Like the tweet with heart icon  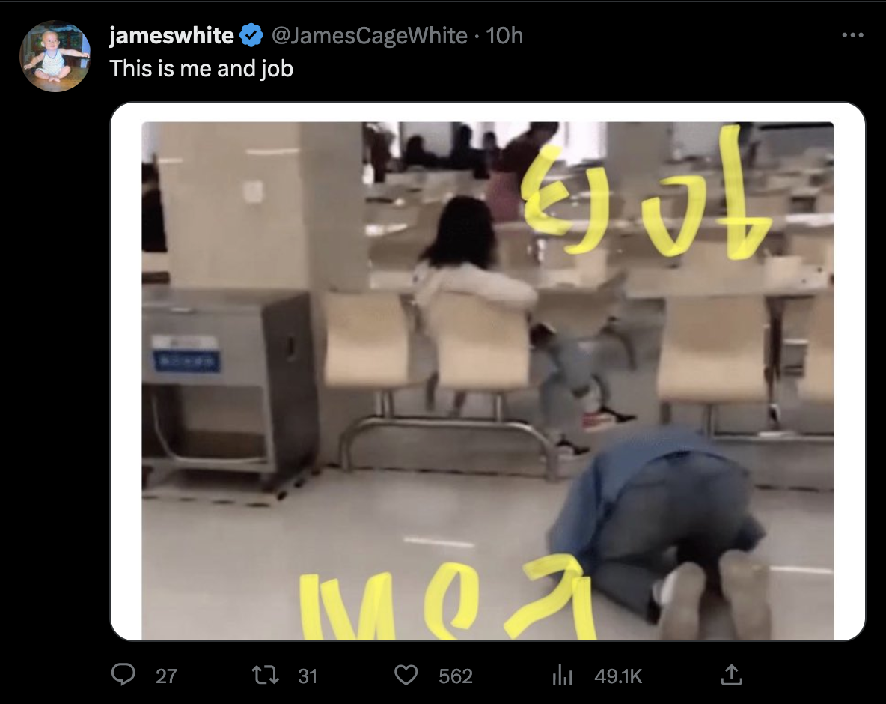point(406,675)
